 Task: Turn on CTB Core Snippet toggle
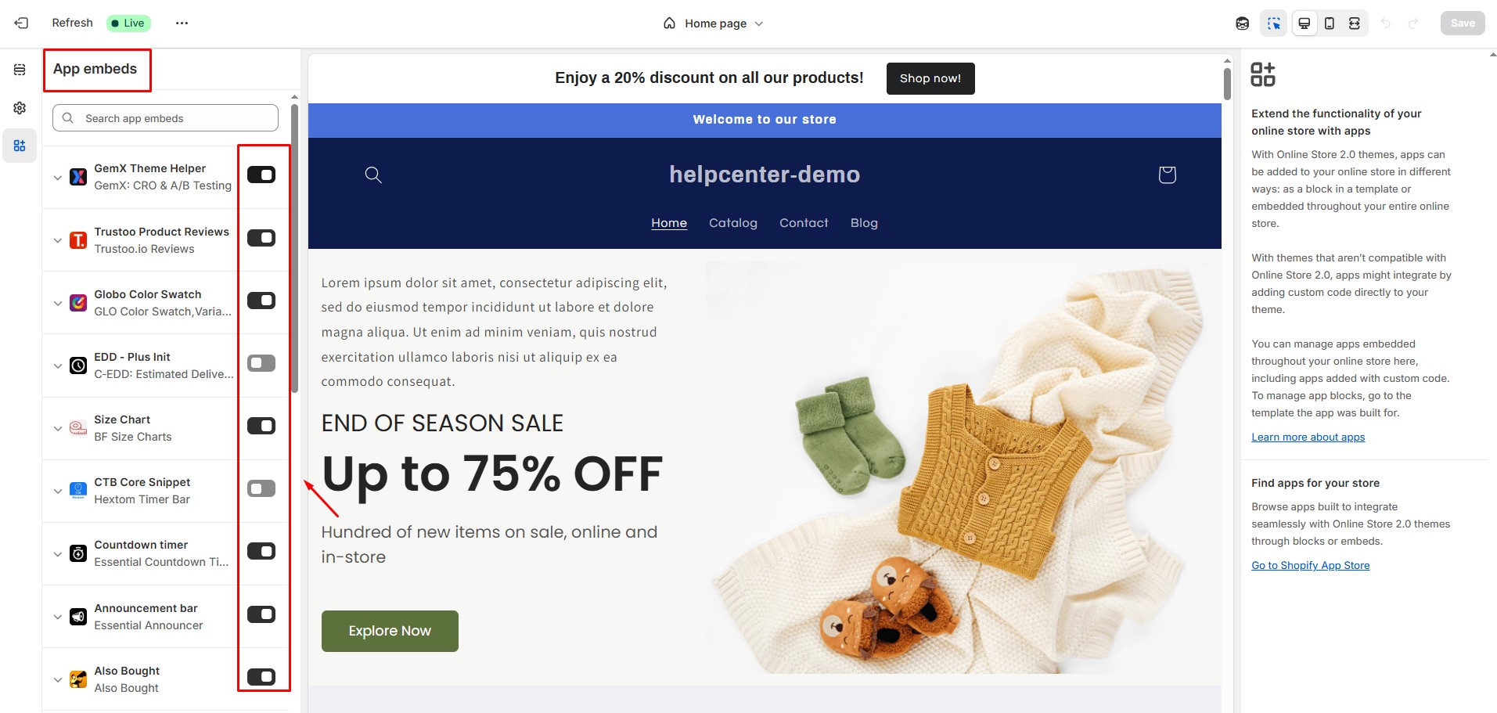[261, 488]
